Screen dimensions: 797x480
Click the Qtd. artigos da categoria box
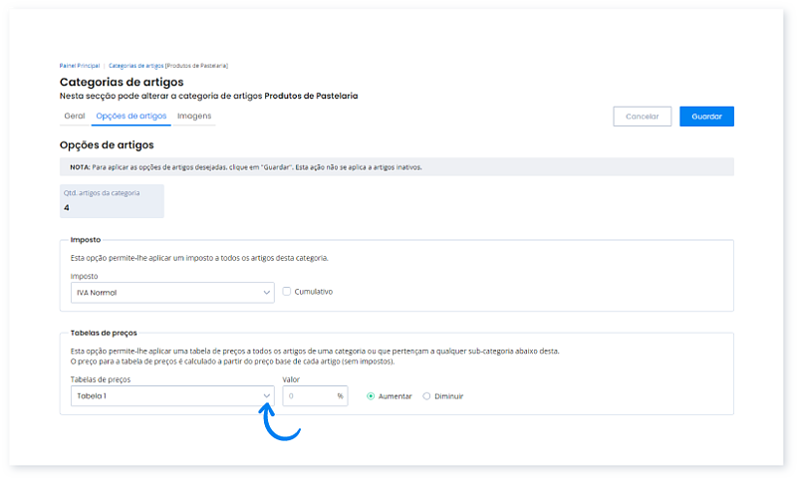click(x=112, y=200)
